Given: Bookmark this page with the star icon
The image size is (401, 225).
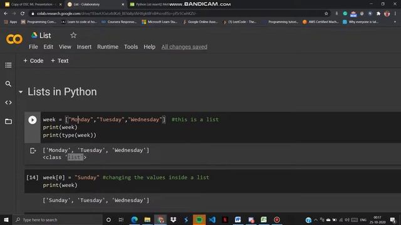Looking at the screenshot, I should pyautogui.click(x=326, y=14).
